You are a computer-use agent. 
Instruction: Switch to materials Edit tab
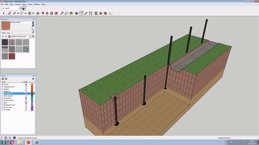point(9,33)
